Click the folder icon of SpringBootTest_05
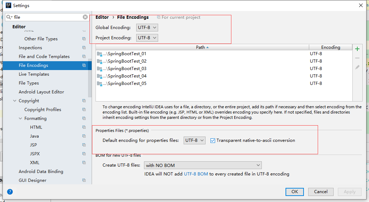The height and width of the screenshot is (202, 369). coord(99,83)
